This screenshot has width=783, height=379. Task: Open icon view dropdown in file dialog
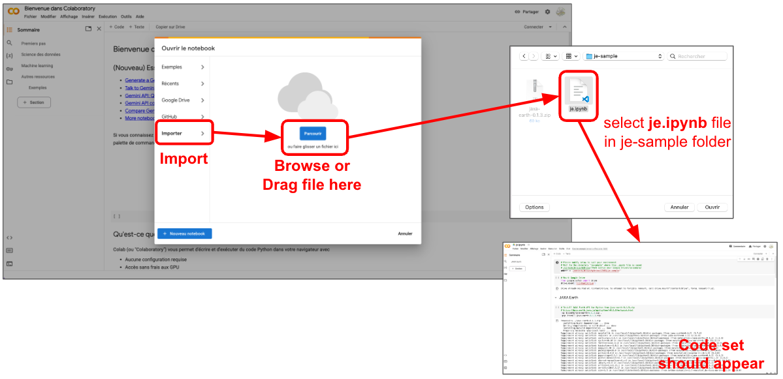pos(550,56)
